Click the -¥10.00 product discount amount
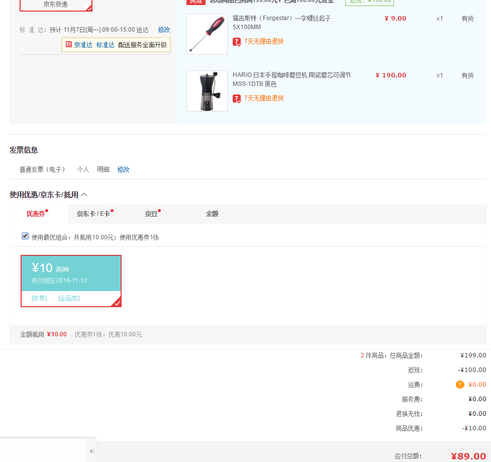 click(474, 428)
